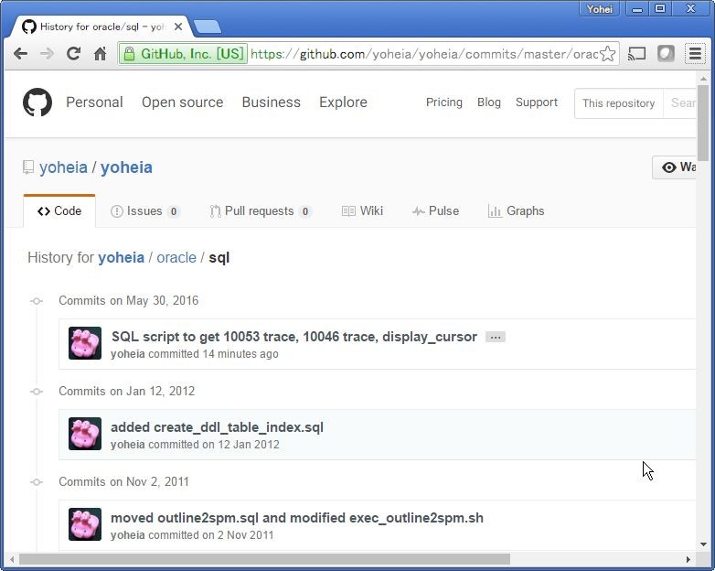
Task: Open the Pull requests tab
Action: [x=260, y=210]
